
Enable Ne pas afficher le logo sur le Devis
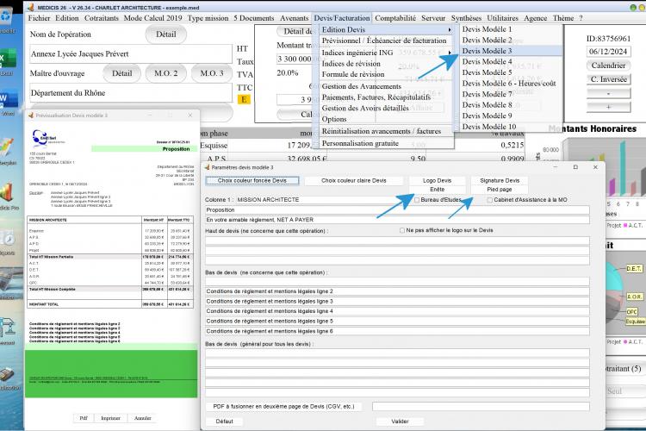(402, 230)
